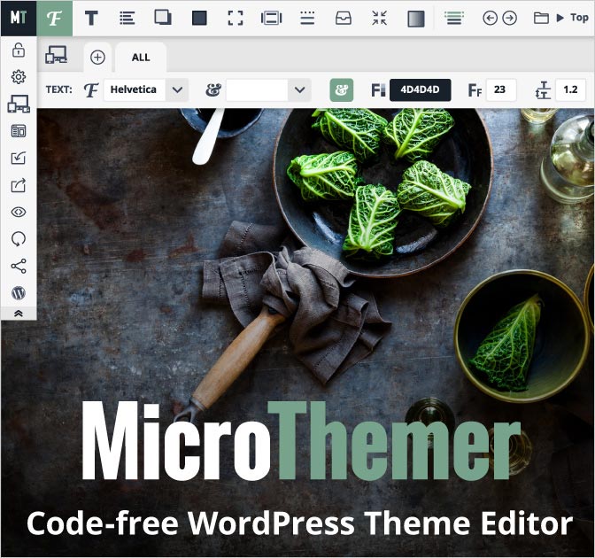Open the green lined Flexbox icon
Screen dimensions: 595x558
click(x=454, y=18)
